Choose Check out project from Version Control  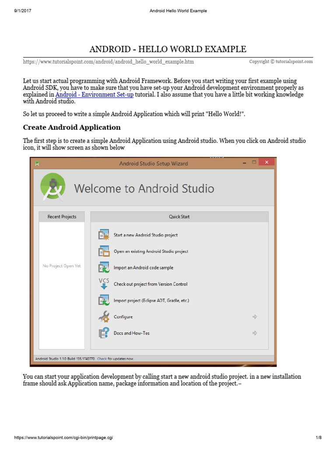[150, 284]
